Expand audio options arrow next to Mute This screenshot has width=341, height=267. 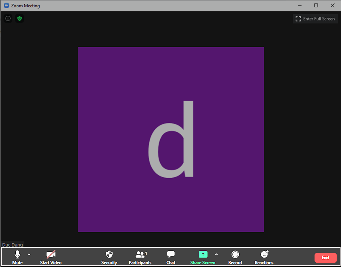click(29, 255)
